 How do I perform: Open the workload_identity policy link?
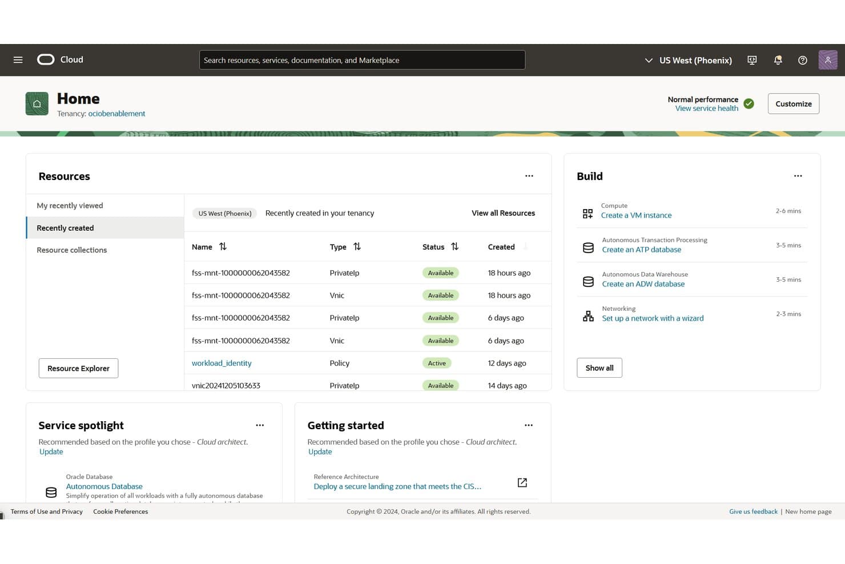222,363
